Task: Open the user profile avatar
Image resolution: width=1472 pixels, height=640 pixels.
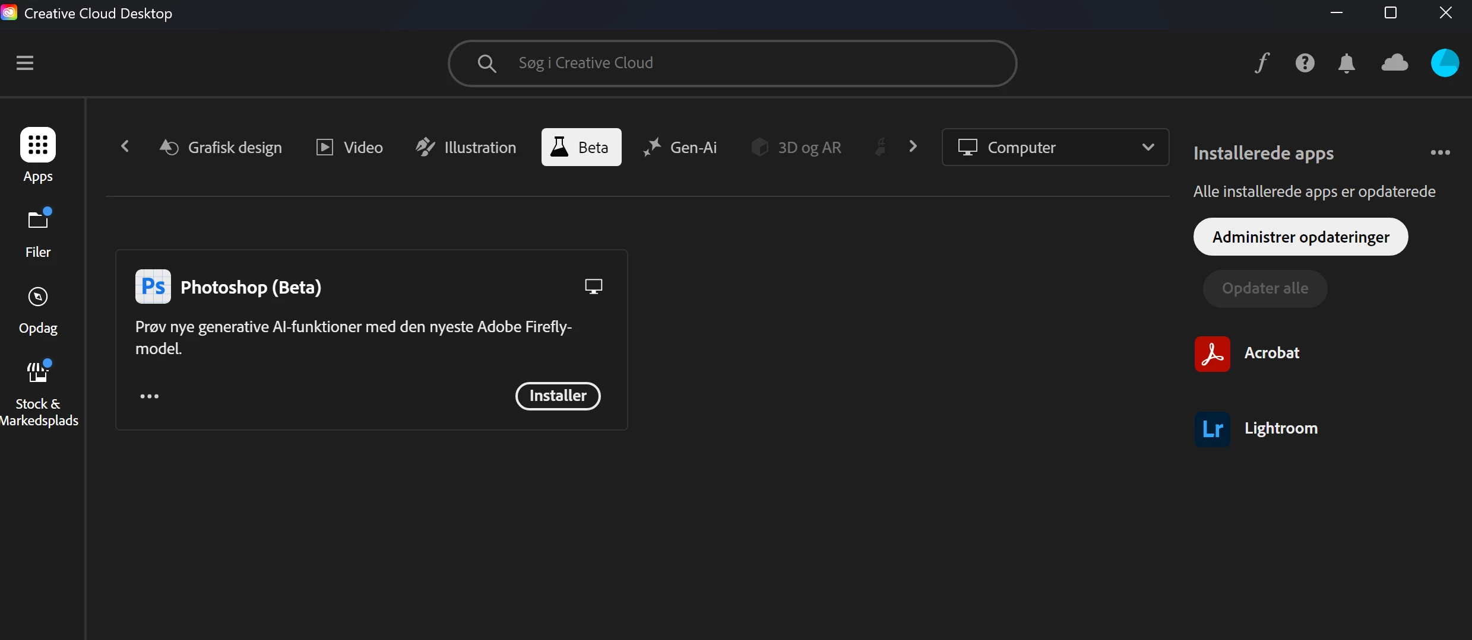Action: point(1445,63)
